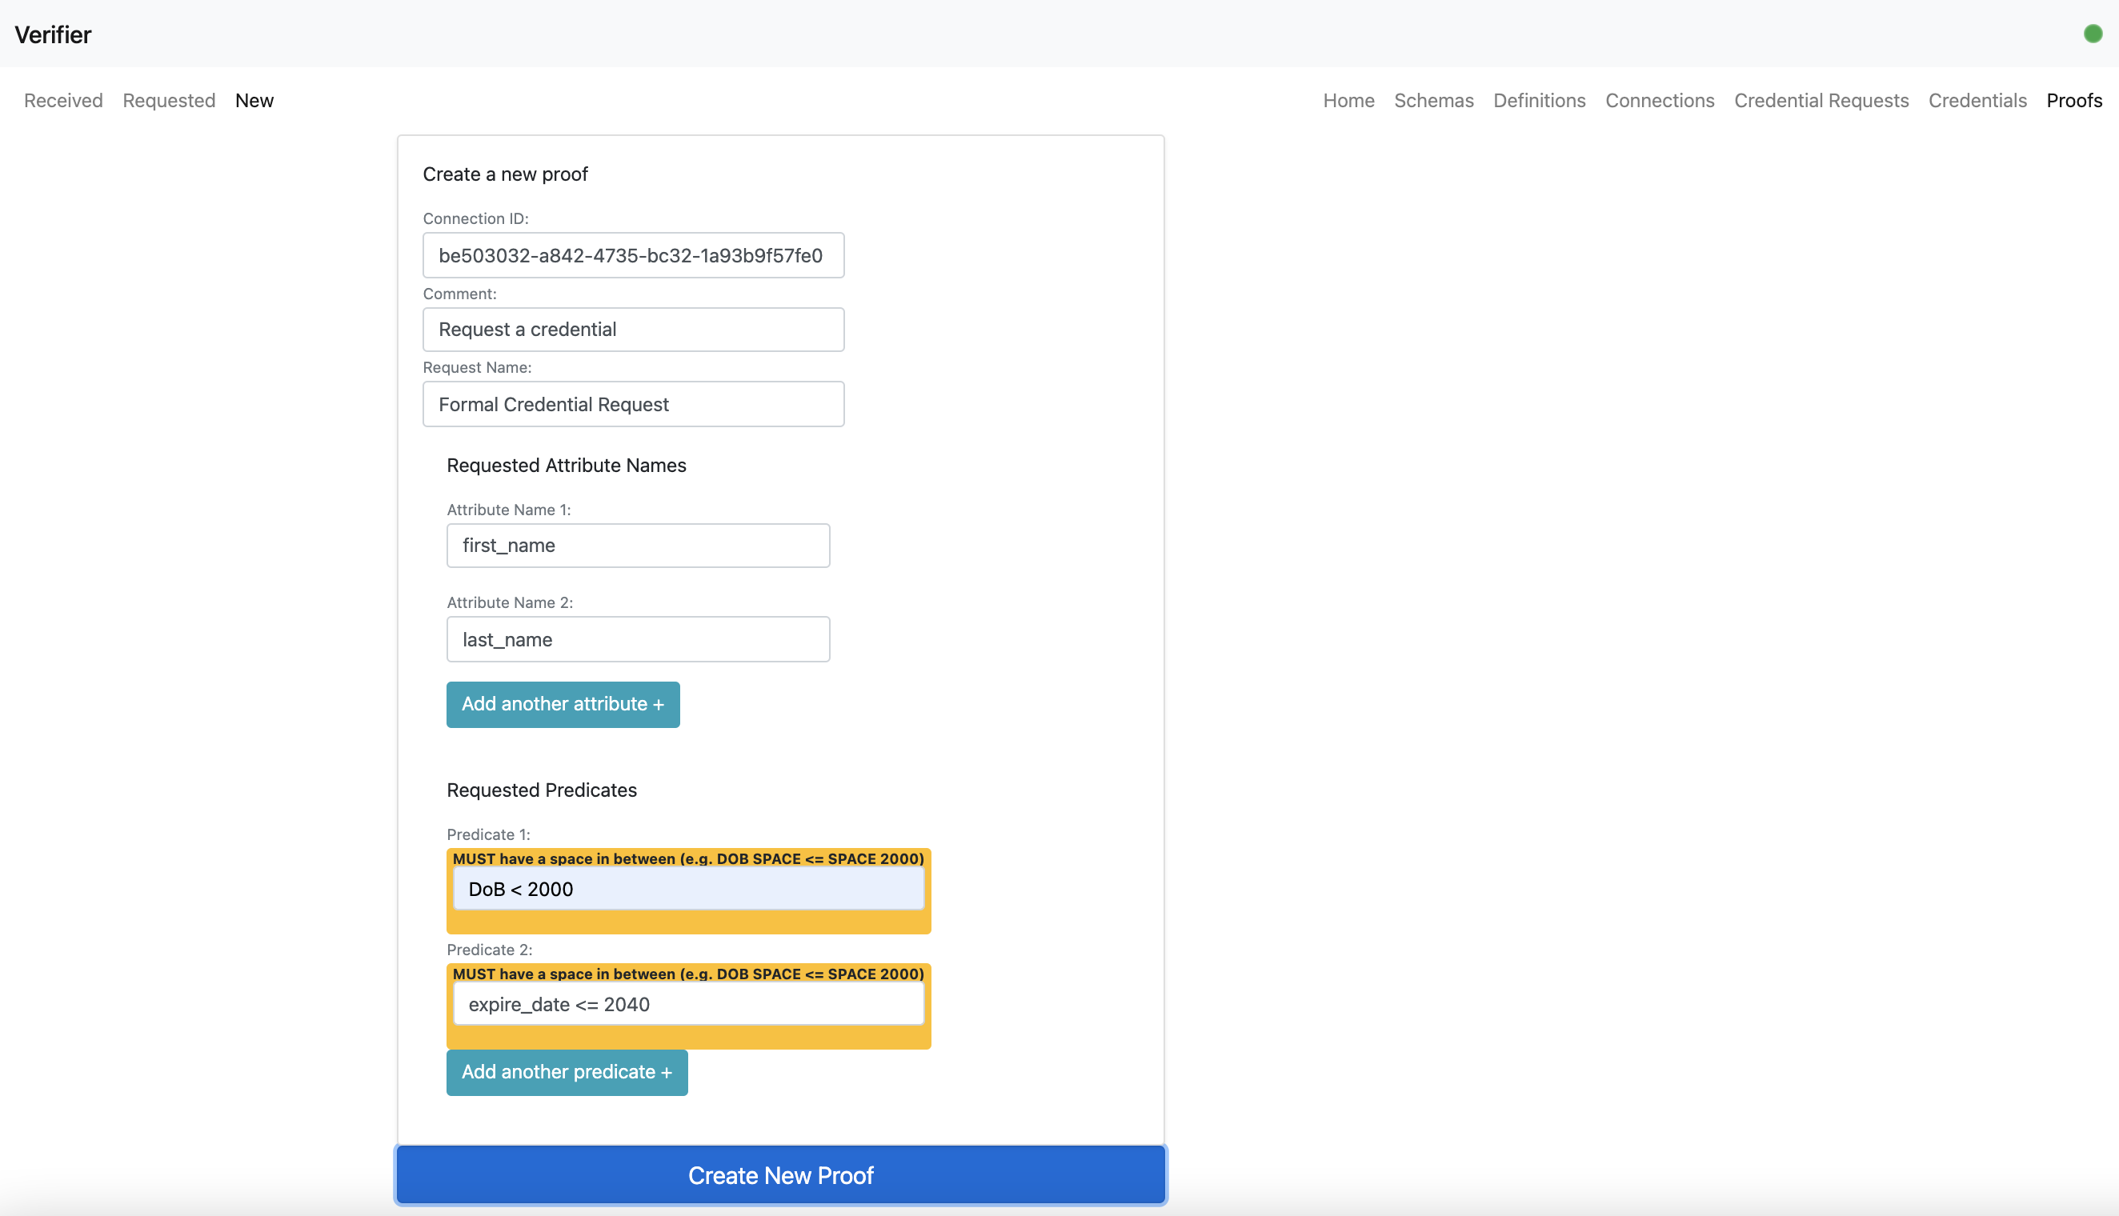Navigate to the Credentials page
This screenshot has height=1216, width=2119.
1977,100
